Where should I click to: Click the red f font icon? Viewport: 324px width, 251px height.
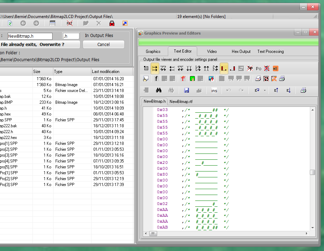183,79
